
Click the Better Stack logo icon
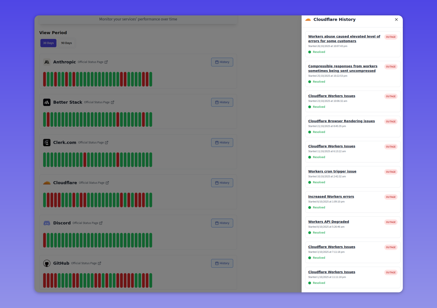click(47, 102)
